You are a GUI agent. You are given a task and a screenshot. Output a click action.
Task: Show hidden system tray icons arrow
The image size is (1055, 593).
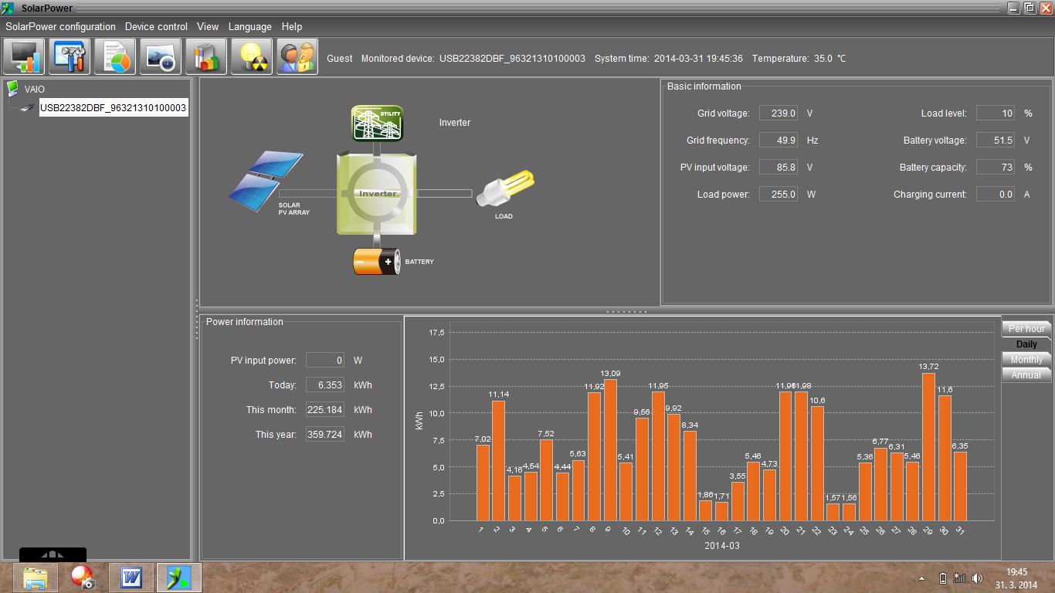point(921,578)
